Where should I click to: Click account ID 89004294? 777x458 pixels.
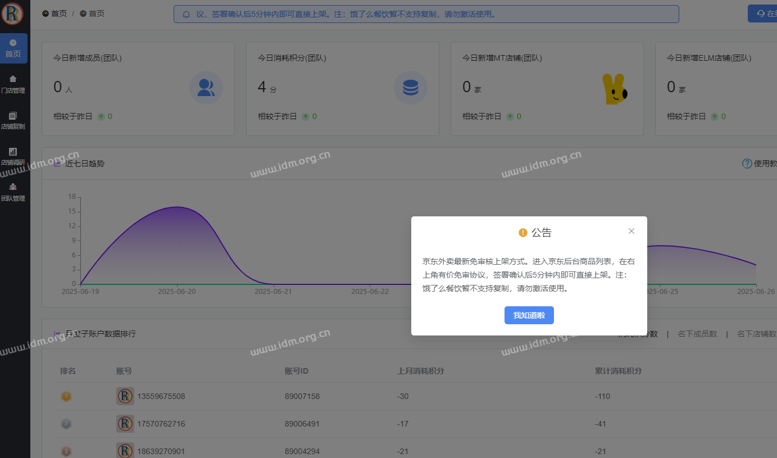coord(302,451)
